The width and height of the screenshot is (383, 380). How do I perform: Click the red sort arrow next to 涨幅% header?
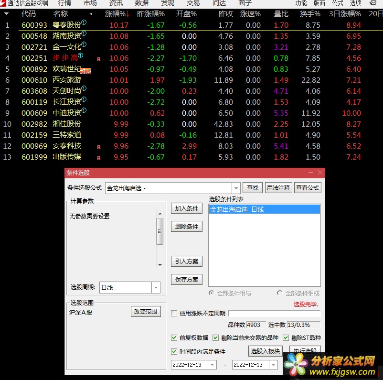click(x=128, y=14)
